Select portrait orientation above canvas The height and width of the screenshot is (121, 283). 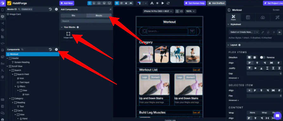177,11
